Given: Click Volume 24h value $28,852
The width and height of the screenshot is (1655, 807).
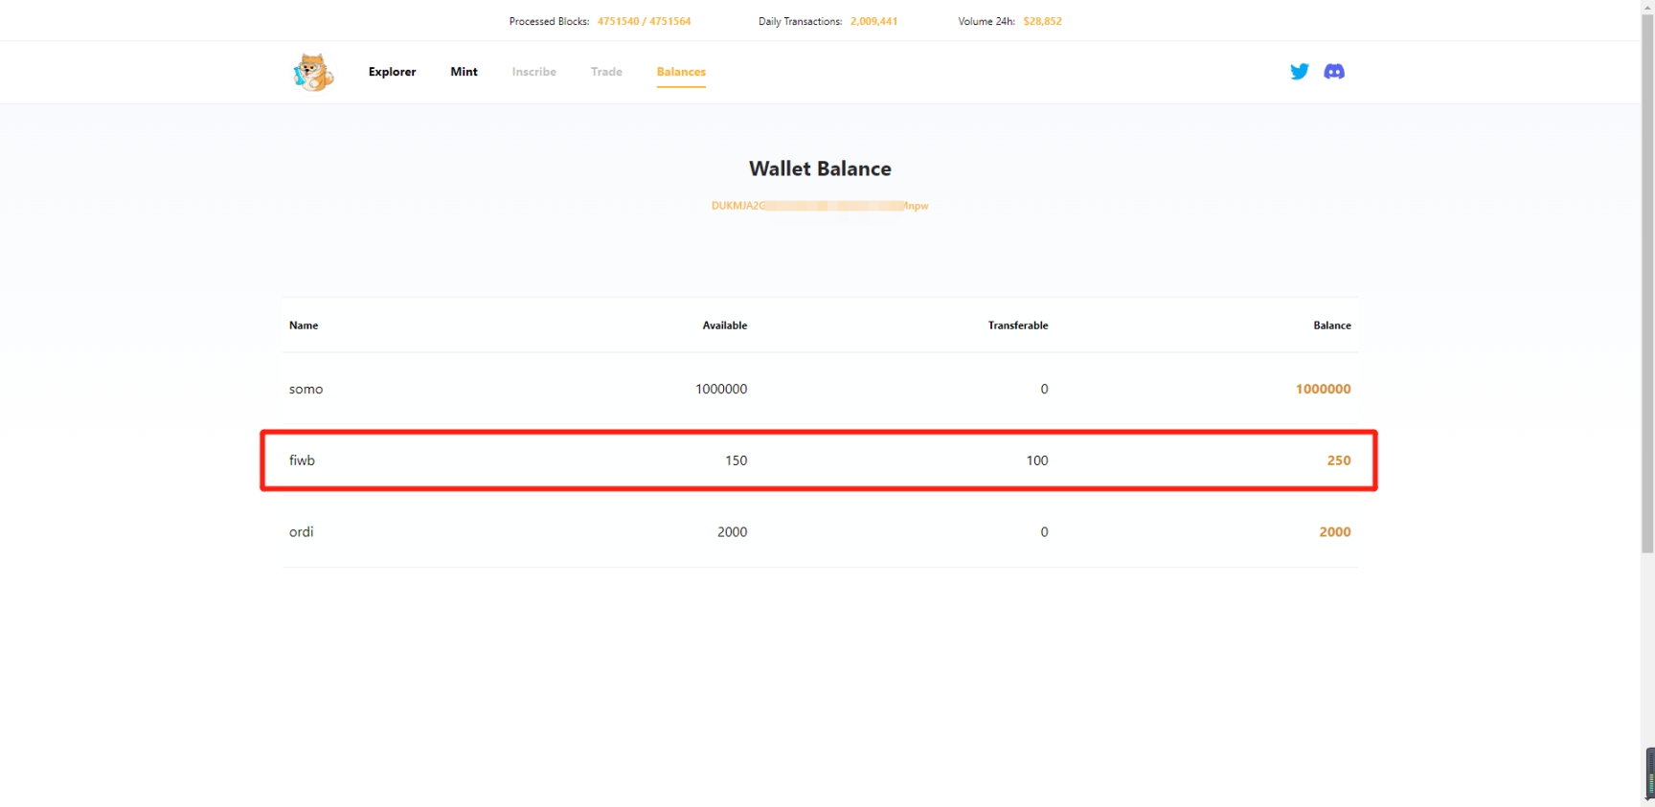Looking at the screenshot, I should click(1042, 21).
